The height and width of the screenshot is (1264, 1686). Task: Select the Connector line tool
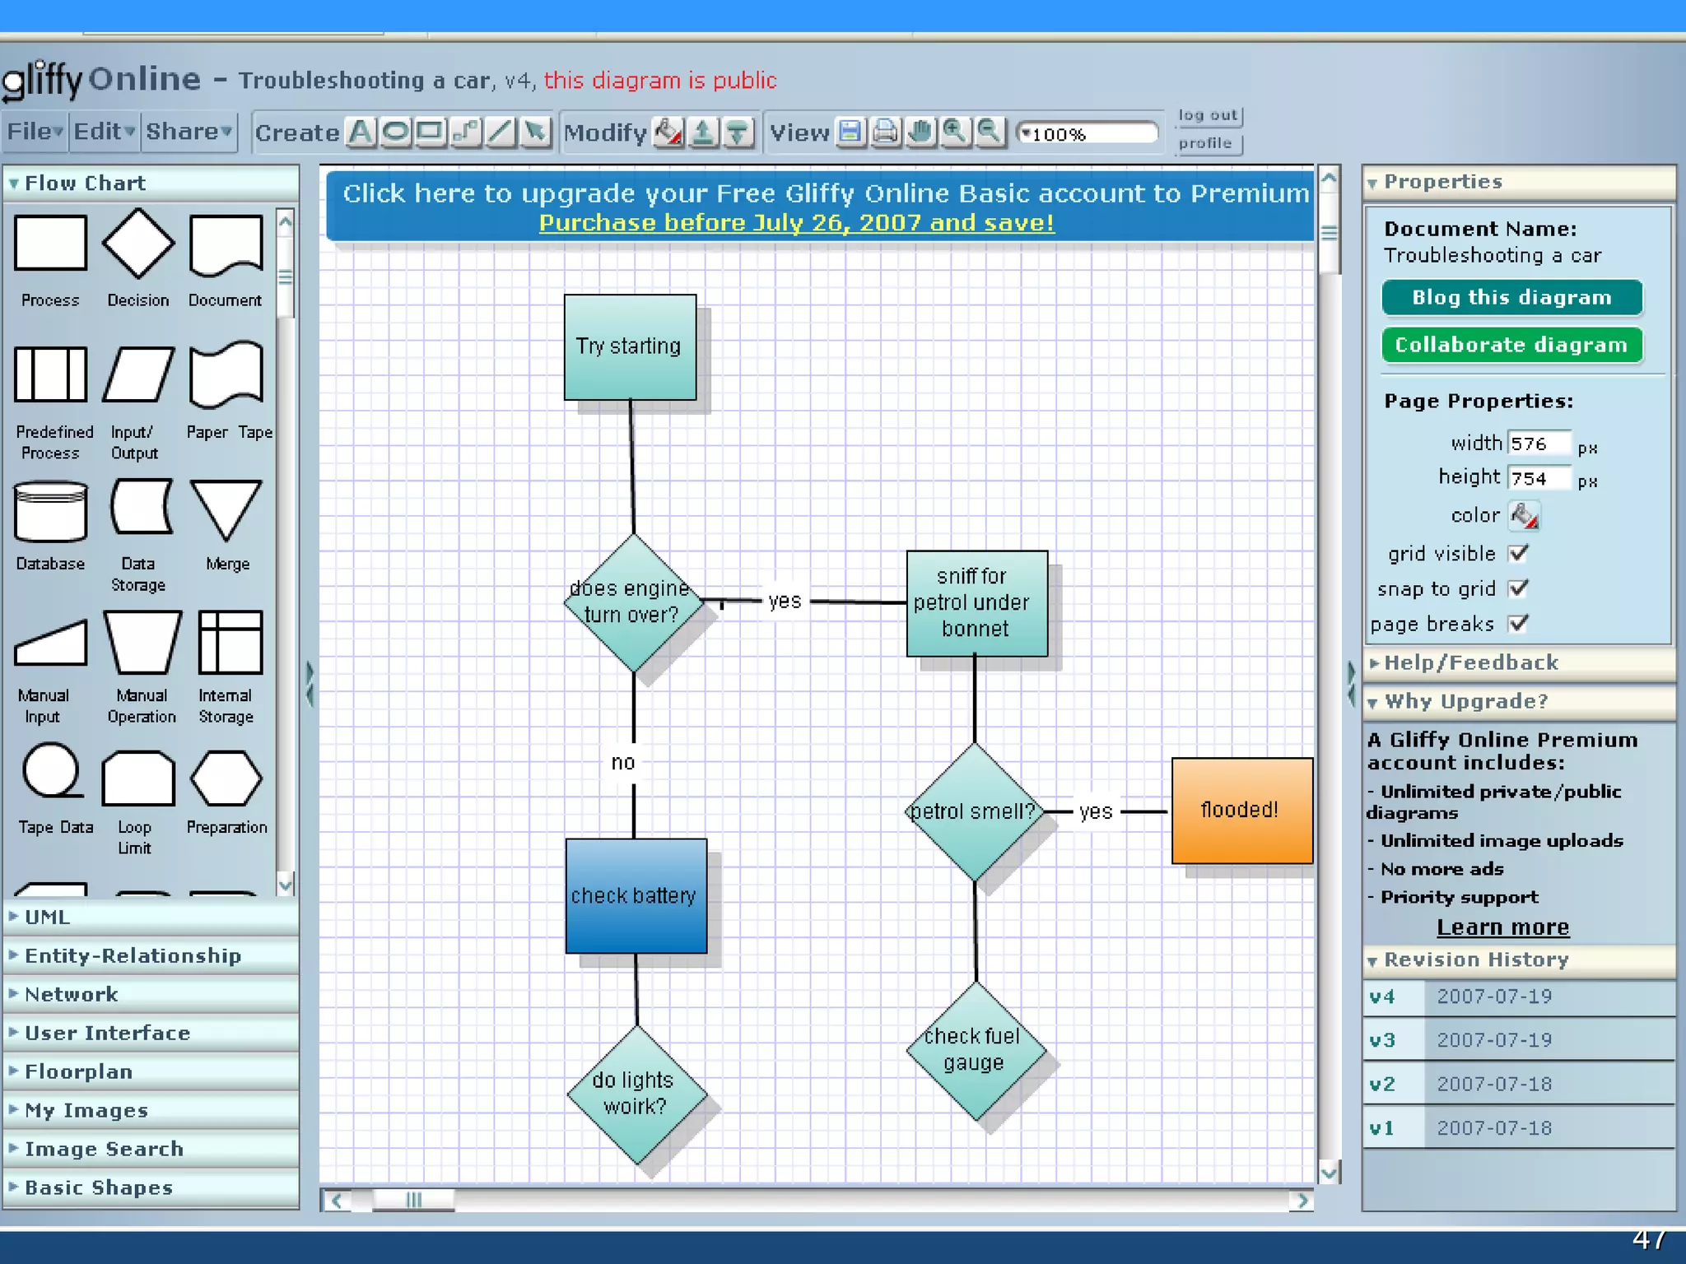(x=466, y=132)
